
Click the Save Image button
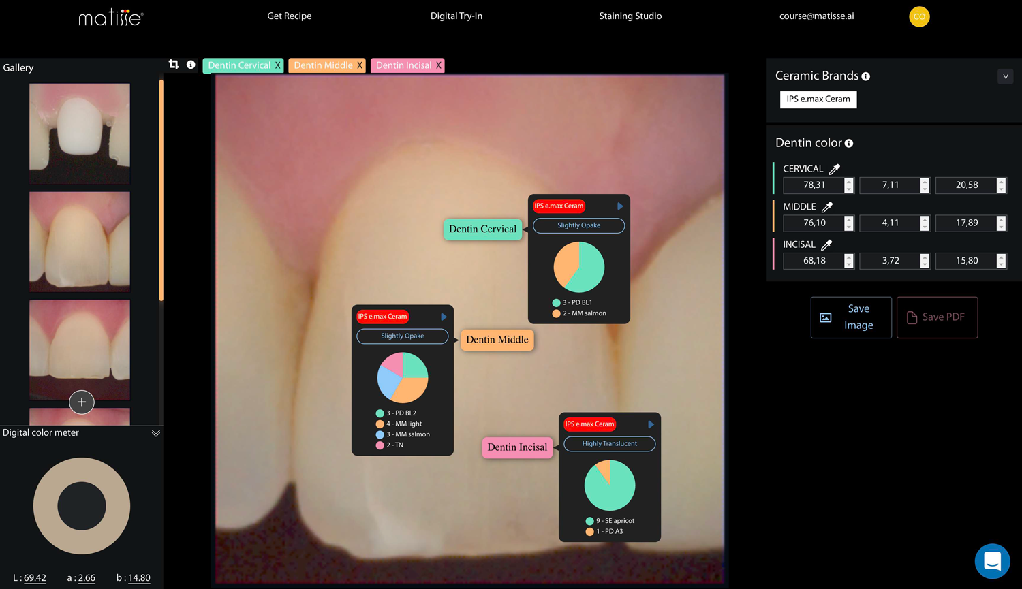(851, 317)
